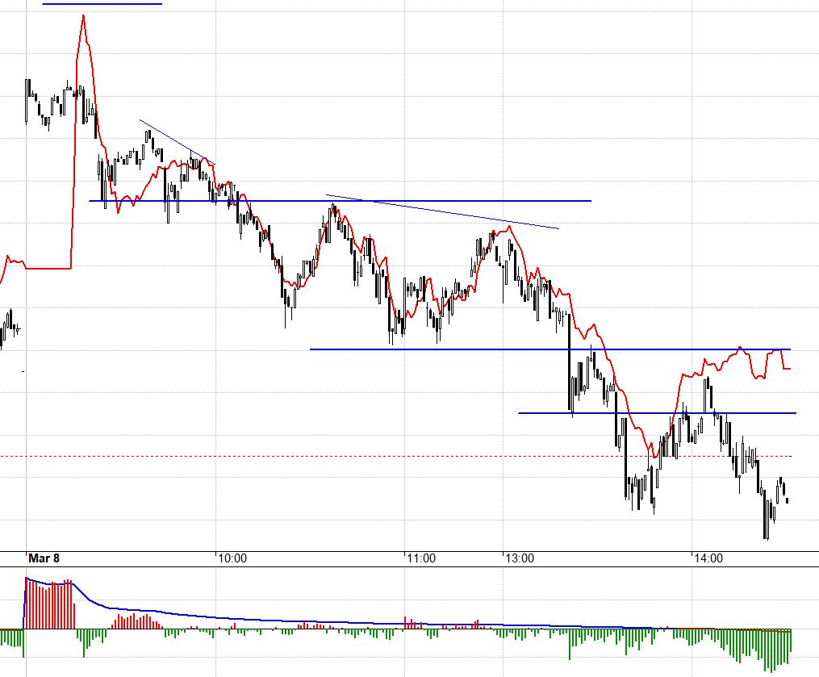Viewport: 819px width, 677px height.
Task: Click the peak of the red indicator line
Action: pyautogui.click(x=83, y=16)
